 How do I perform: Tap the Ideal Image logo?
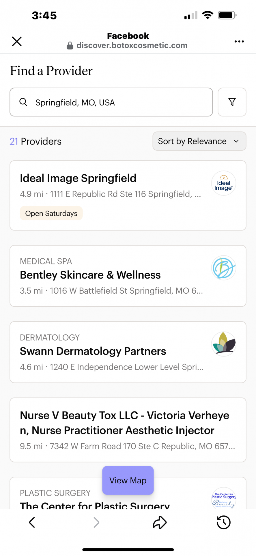click(224, 183)
